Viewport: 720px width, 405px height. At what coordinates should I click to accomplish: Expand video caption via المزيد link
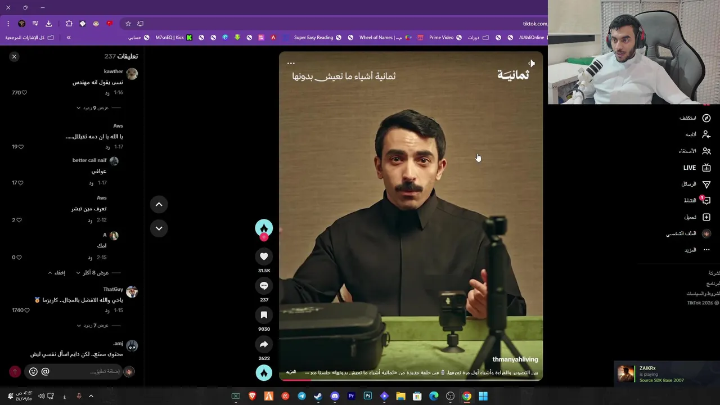point(291,372)
